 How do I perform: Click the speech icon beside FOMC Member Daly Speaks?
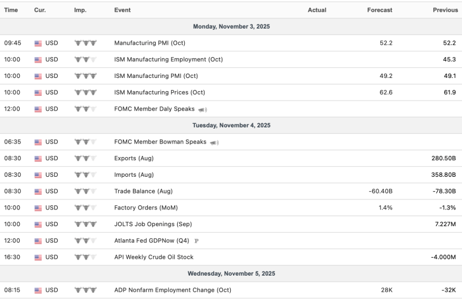(x=202, y=110)
